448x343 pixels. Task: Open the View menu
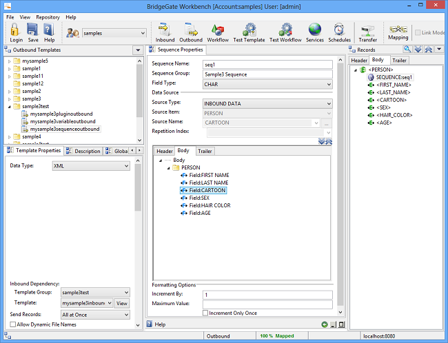(25, 17)
